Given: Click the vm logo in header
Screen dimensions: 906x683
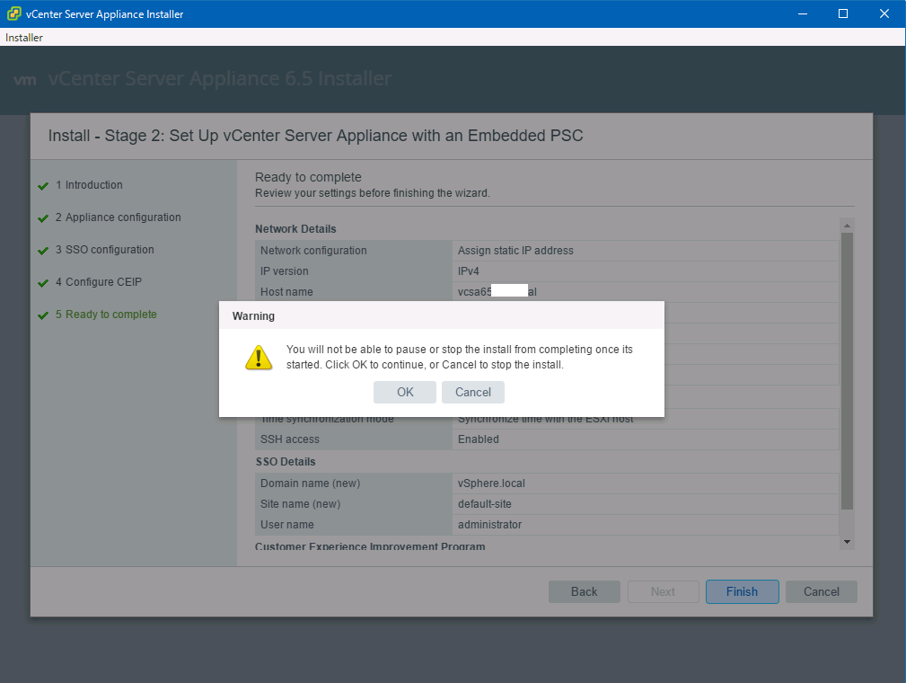Looking at the screenshot, I should pos(25,80).
